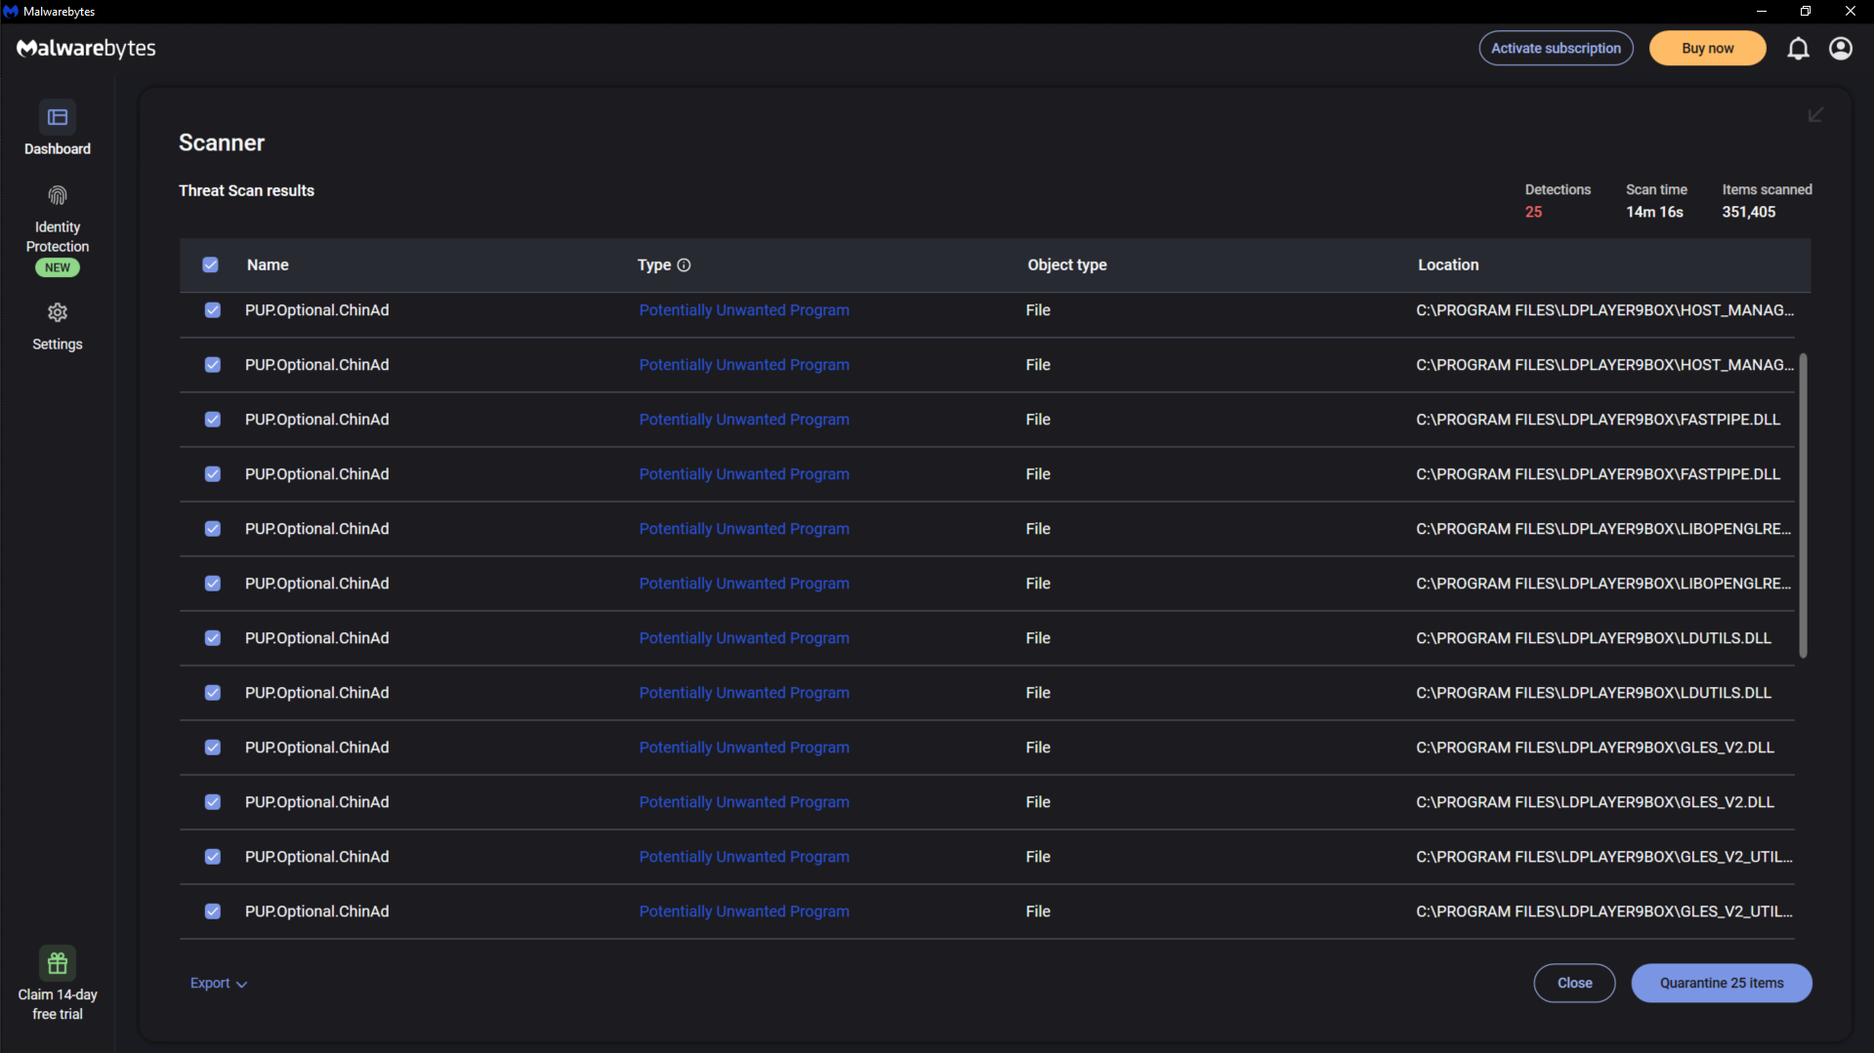The height and width of the screenshot is (1053, 1874).
Task: Select the upper GLES_V2_UTIL location cell
Action: click(x=1603, y=857)
